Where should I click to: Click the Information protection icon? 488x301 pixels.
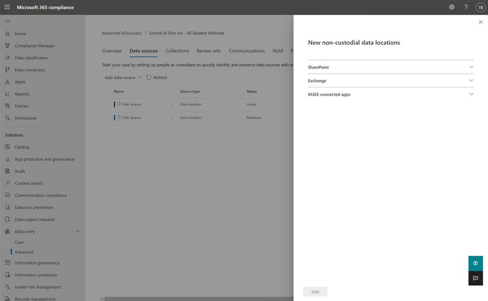pos(8,275)
